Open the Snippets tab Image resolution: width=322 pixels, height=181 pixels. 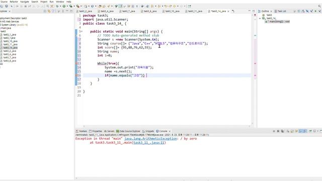pos(148,131)
